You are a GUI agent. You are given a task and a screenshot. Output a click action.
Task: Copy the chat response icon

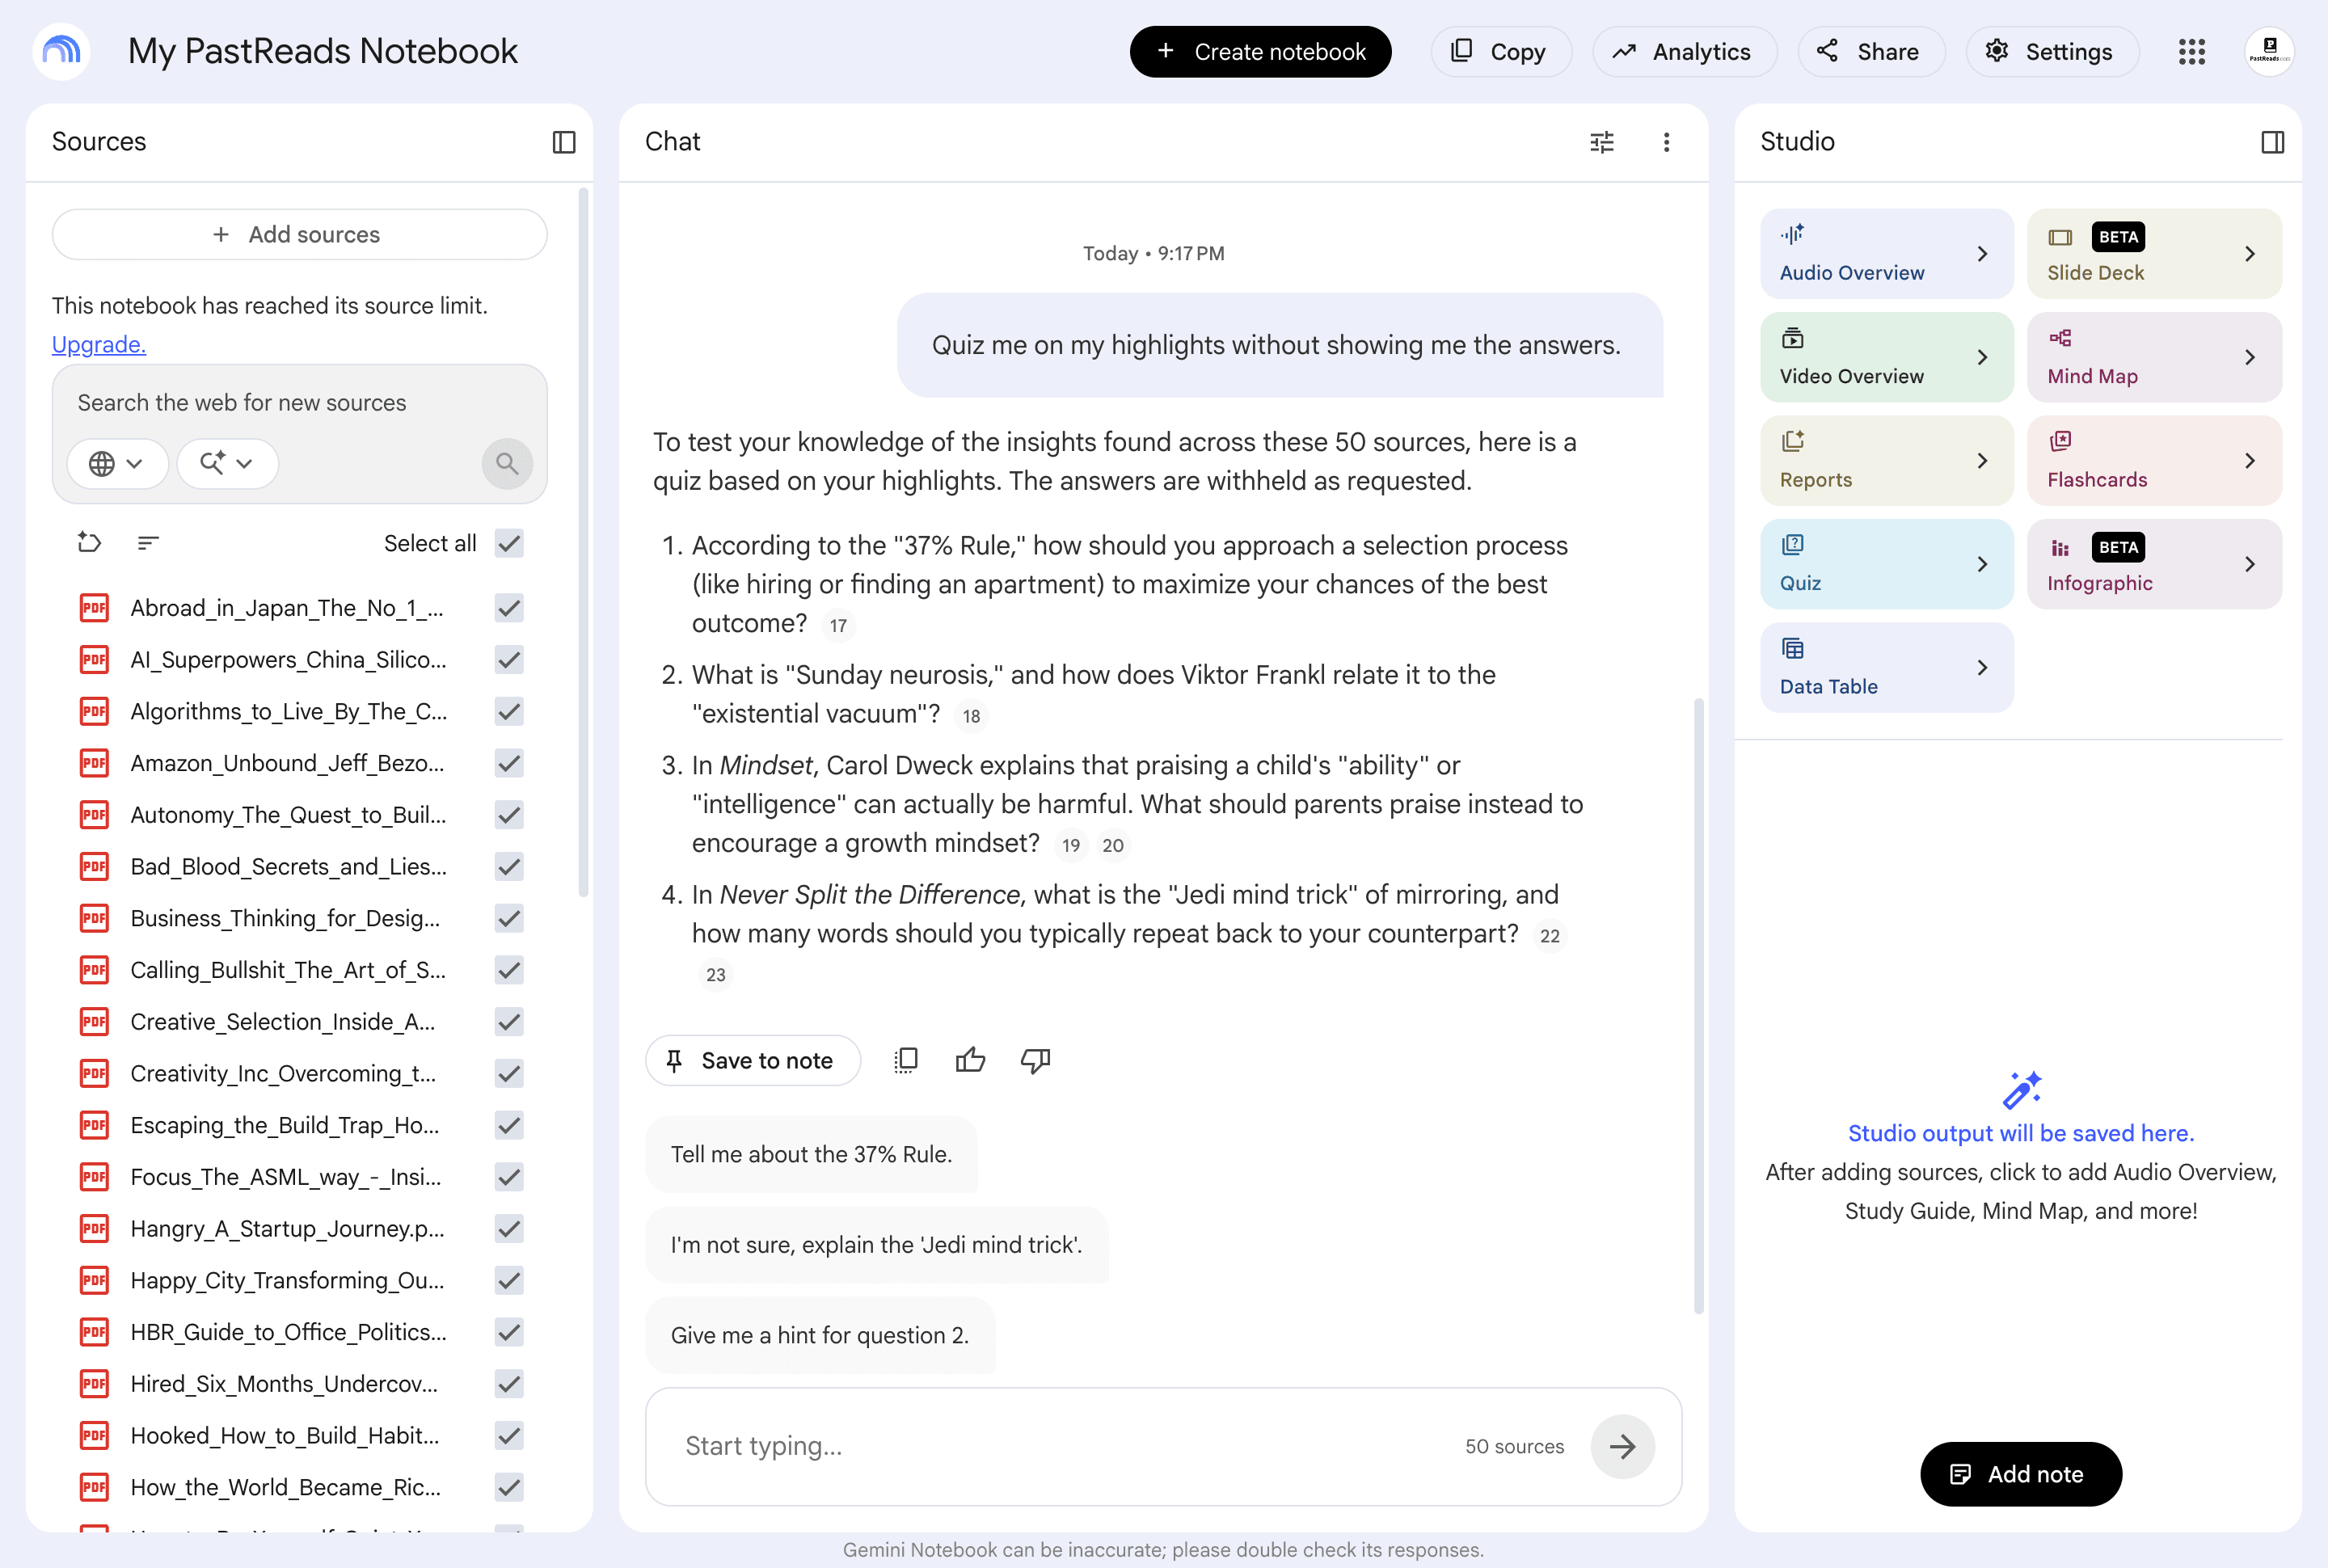905,1060
